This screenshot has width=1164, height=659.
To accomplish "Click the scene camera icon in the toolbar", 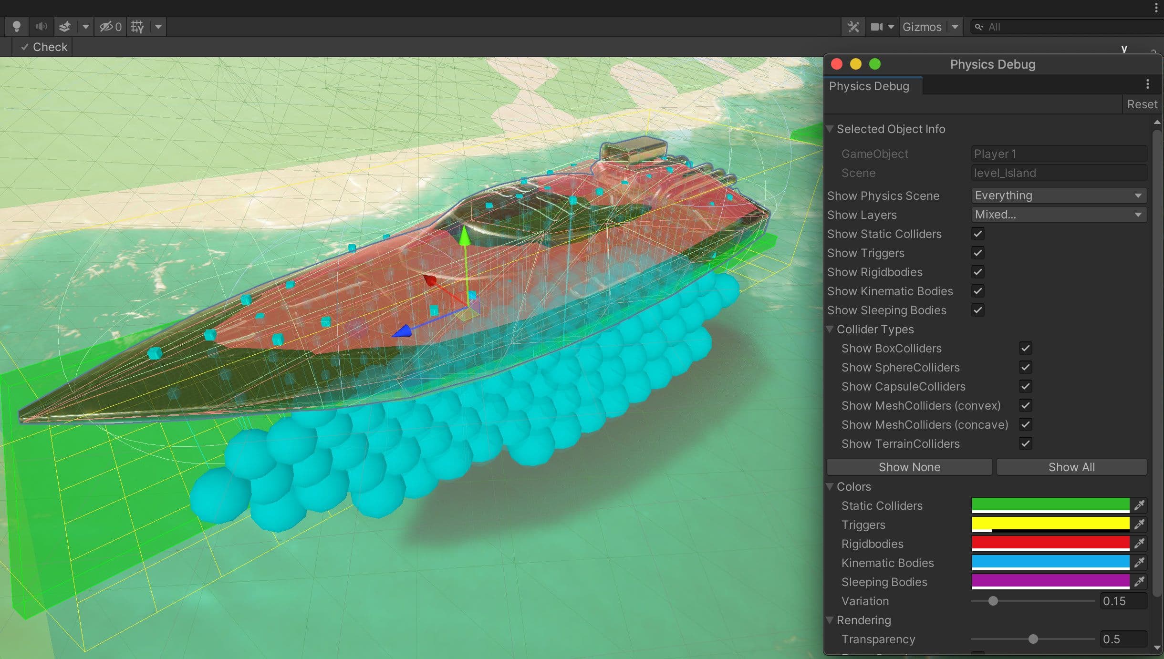I will [878, 27].
